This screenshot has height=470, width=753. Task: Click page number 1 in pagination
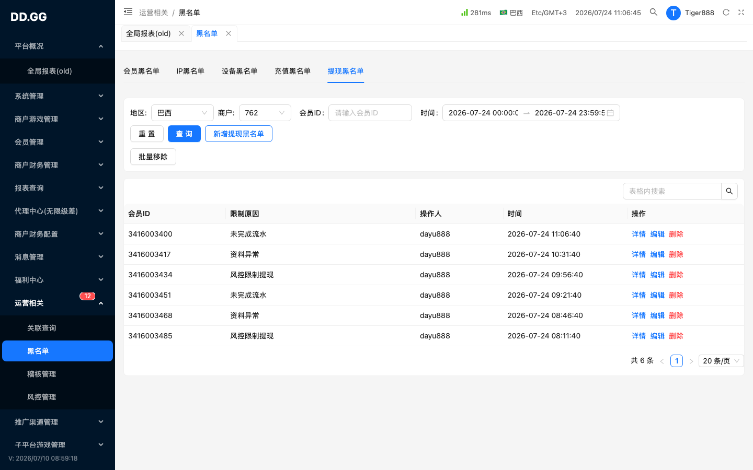click(x=677, y=361)
